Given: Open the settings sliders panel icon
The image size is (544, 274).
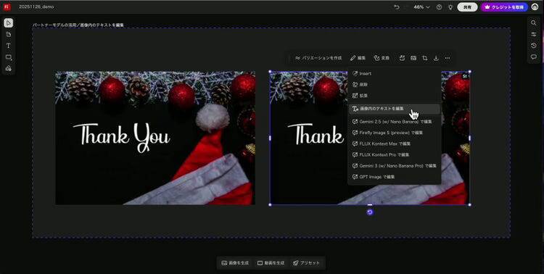Looking at the screenshot, I should tap(534, 34).
